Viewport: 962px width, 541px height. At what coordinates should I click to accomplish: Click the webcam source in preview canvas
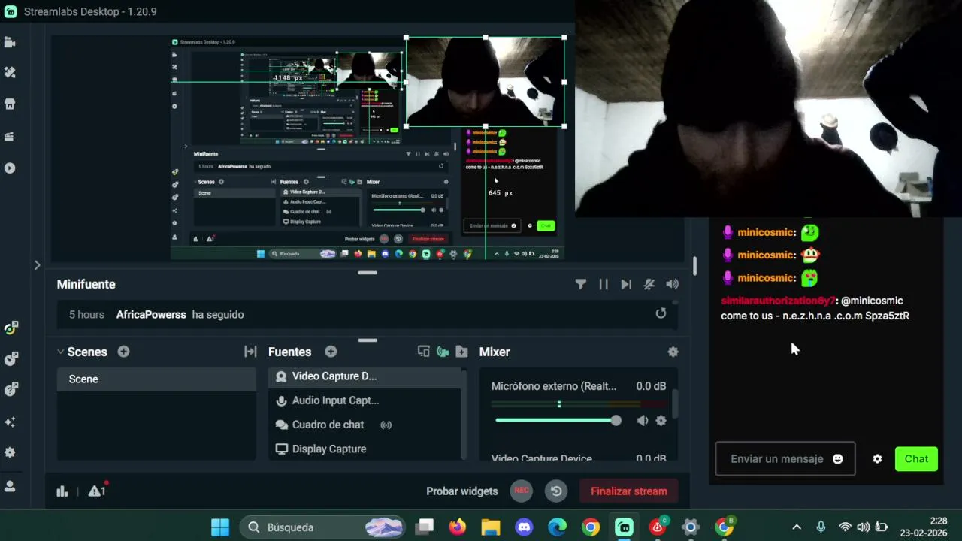click(486, 82)
